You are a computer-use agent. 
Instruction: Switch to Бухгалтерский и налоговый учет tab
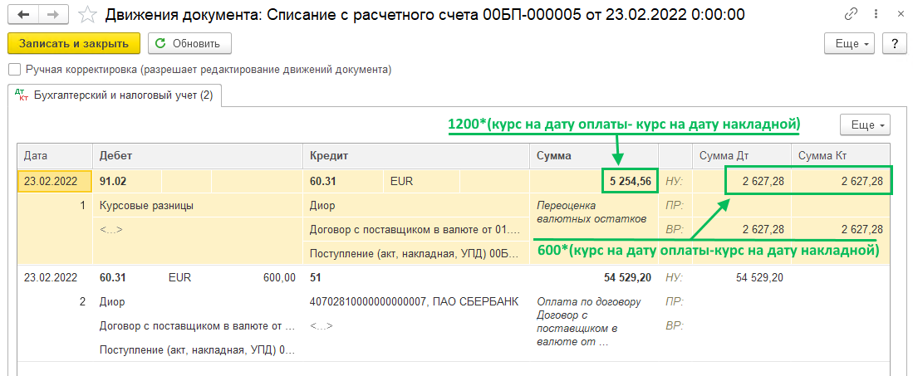point(115,96)
